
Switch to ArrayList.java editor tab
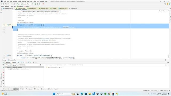coord(63,9)
